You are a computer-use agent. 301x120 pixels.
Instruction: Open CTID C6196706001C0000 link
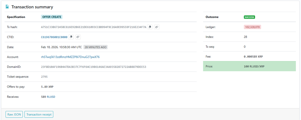(x=54, y=37)
